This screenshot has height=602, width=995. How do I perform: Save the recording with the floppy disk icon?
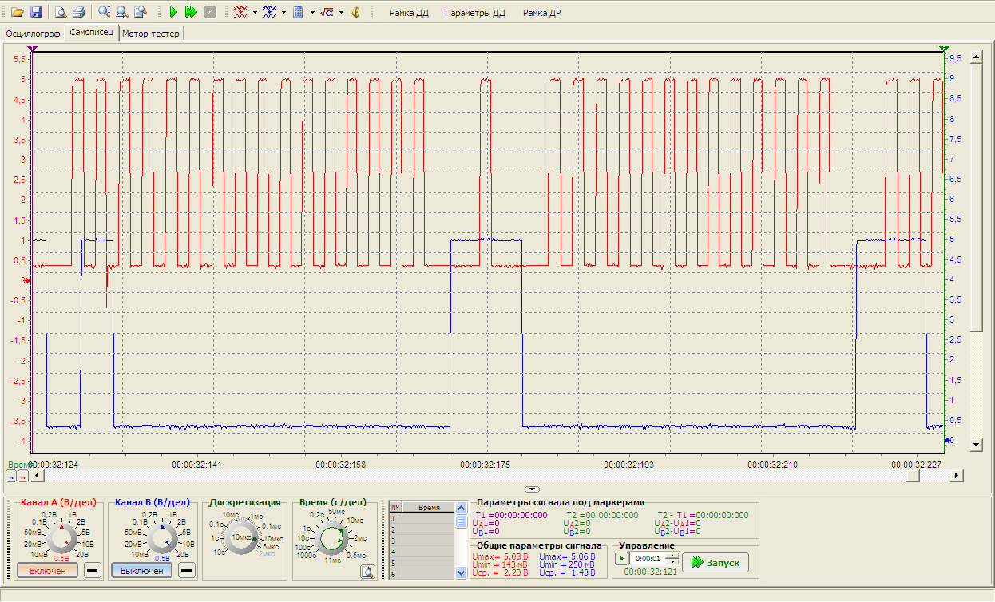pyautogui.click(x=35, y=12)
